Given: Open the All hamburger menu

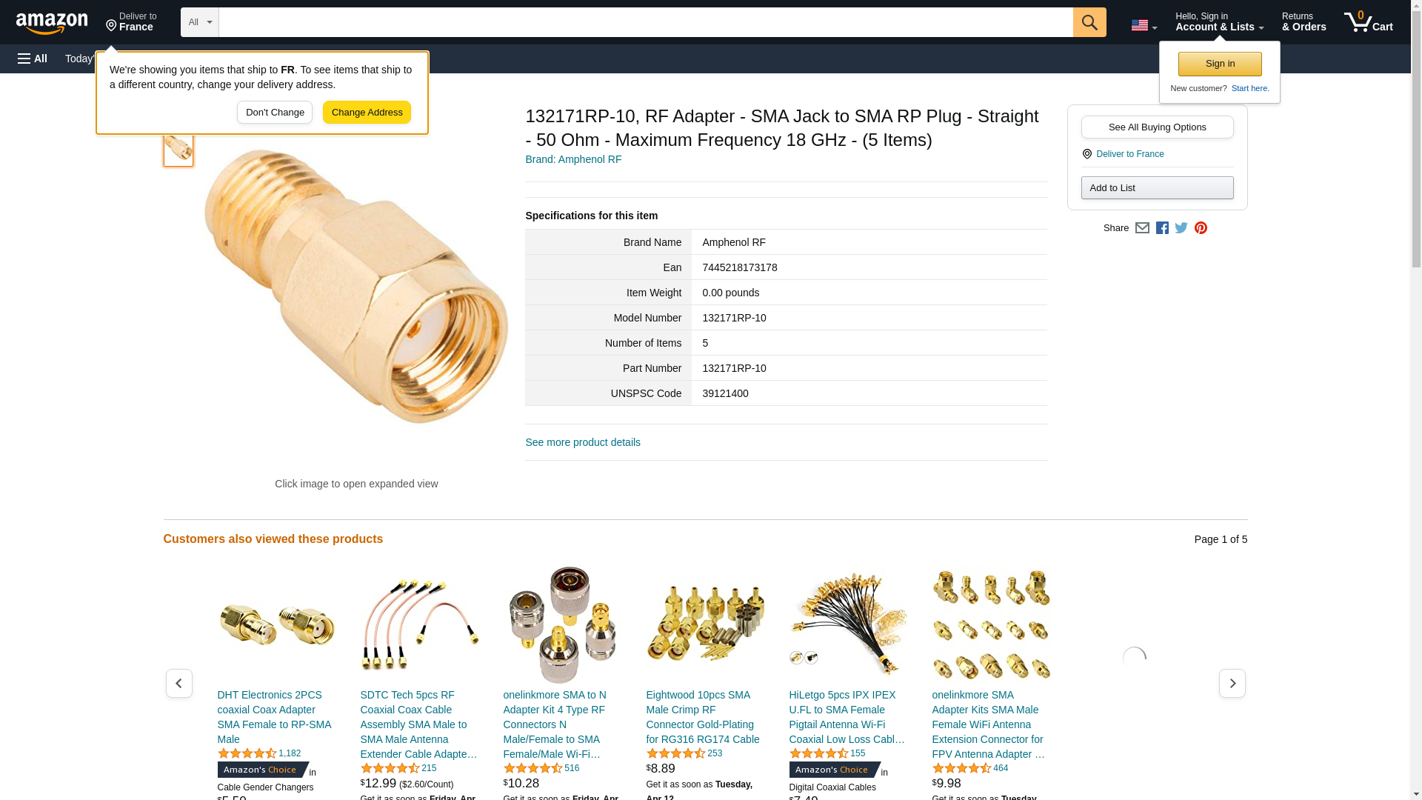Looking at the screenshot, I should (x=33, y=59).
